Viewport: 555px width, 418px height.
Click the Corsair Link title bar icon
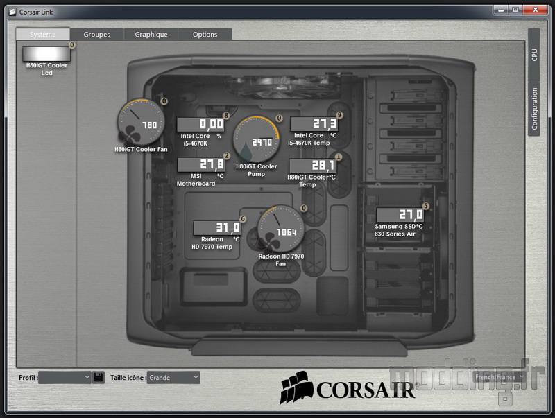coord(12,12)
